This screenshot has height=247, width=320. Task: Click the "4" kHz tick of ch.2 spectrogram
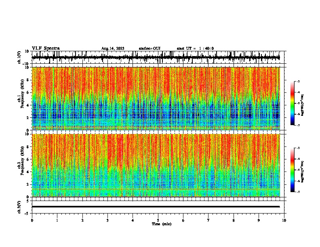pyautogui.click(x=28, y=172)
